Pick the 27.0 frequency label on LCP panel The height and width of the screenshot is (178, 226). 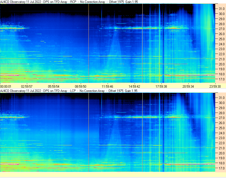pyautogui.click(x=222, y=118)
